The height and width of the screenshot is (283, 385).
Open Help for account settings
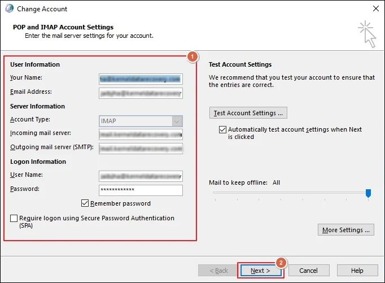[357, 271]
